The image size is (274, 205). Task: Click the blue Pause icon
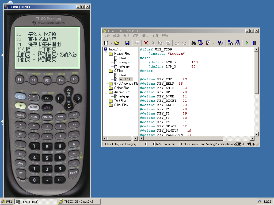[x=254, y=43]
